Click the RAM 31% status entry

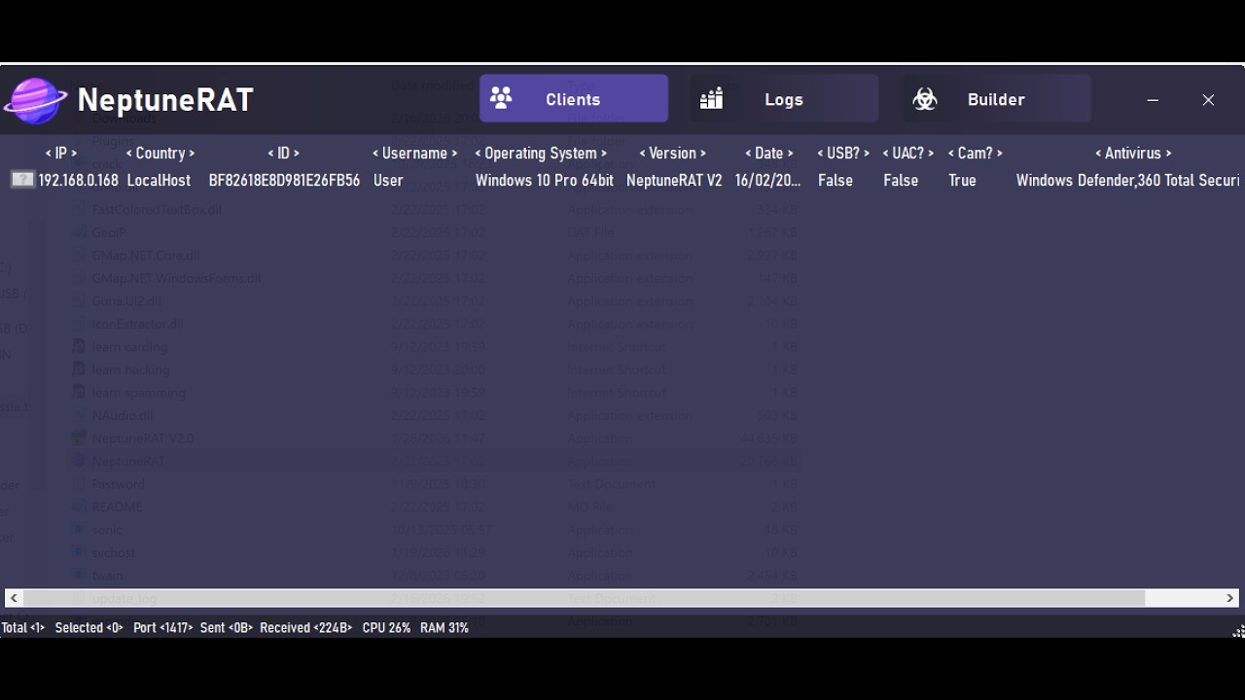point(445,628)
